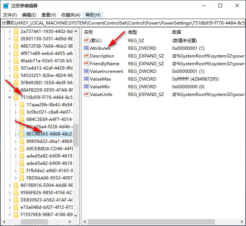This screenshot has height=226, width=246.
Task: Expand the 8619B916-E004 key
Action: point(9,185)
